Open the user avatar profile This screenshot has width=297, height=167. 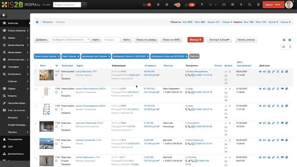point(289,5)
